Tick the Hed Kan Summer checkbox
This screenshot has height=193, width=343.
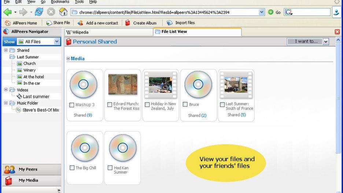pyautogui.click(x=110, y=168)
